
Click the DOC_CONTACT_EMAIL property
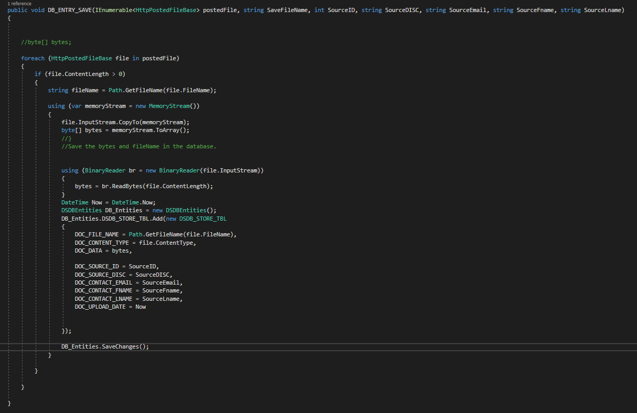(x=103, y=282)
